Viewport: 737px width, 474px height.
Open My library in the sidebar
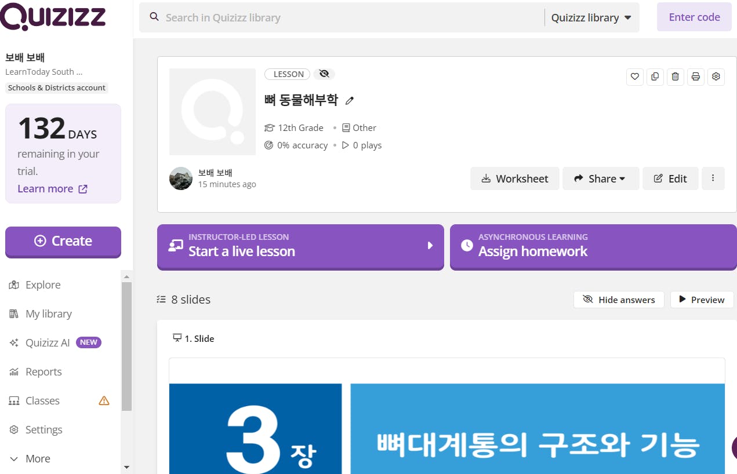click(x=41, y=313)
